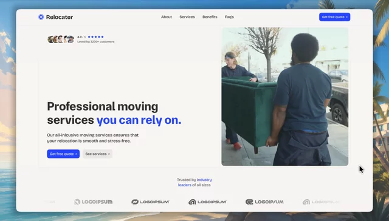Click the hero Get free quote button
The height and width of the screenshot is (221, 389).
[63, 154]
